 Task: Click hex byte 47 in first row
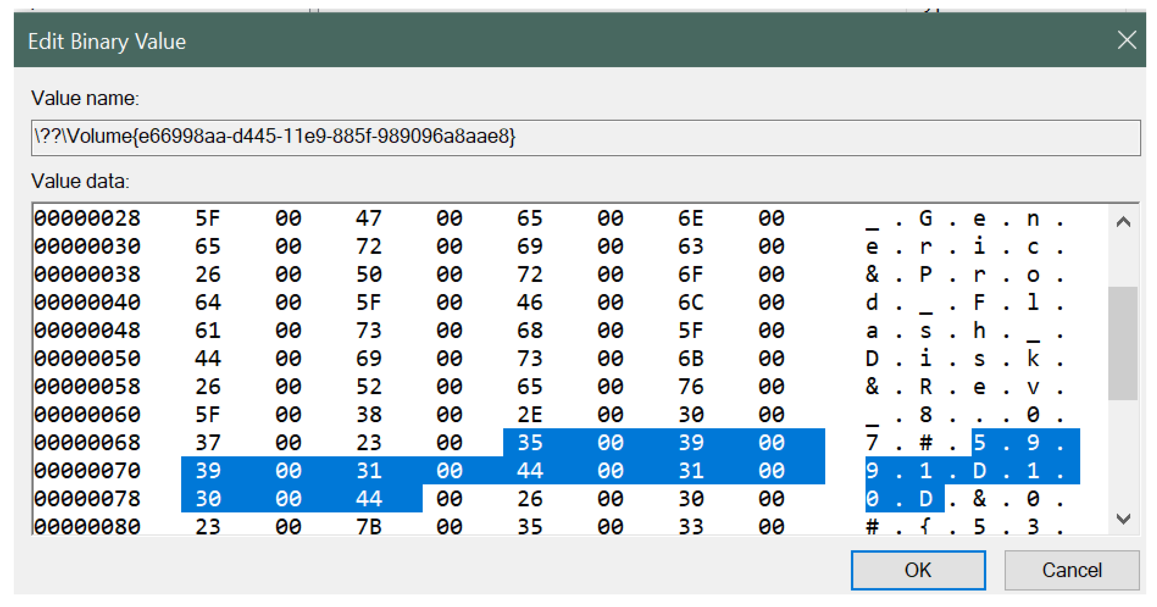pyautogui.click(x=368, y=219)
